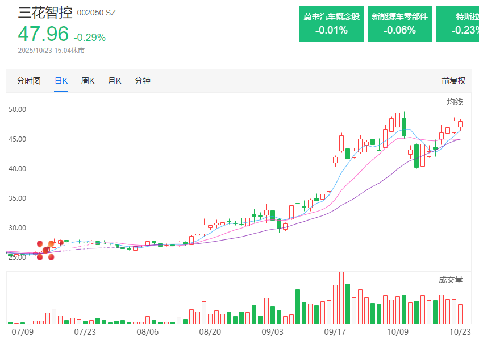The height and width of the screenshot is (340, 479).
Task: Click the tall green volume bar after 09/03
Action: (x=297, y=306)
